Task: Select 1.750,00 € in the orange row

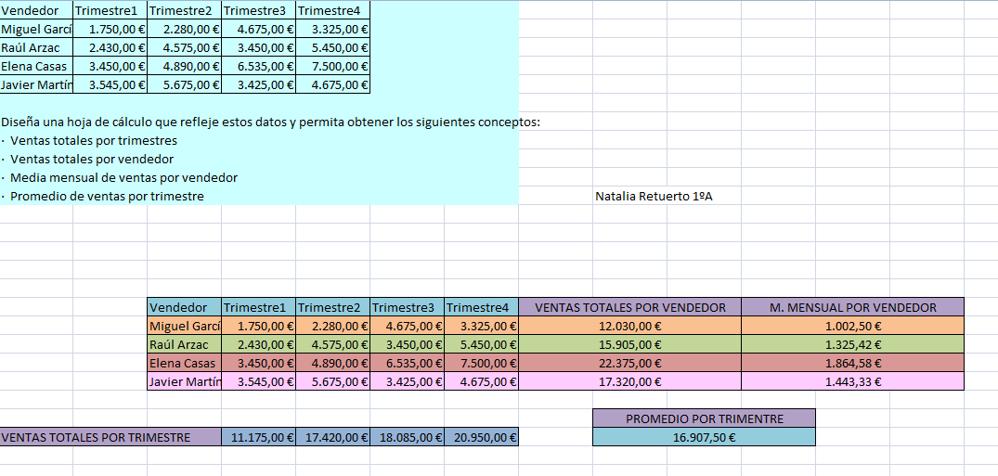Action: 258,326
